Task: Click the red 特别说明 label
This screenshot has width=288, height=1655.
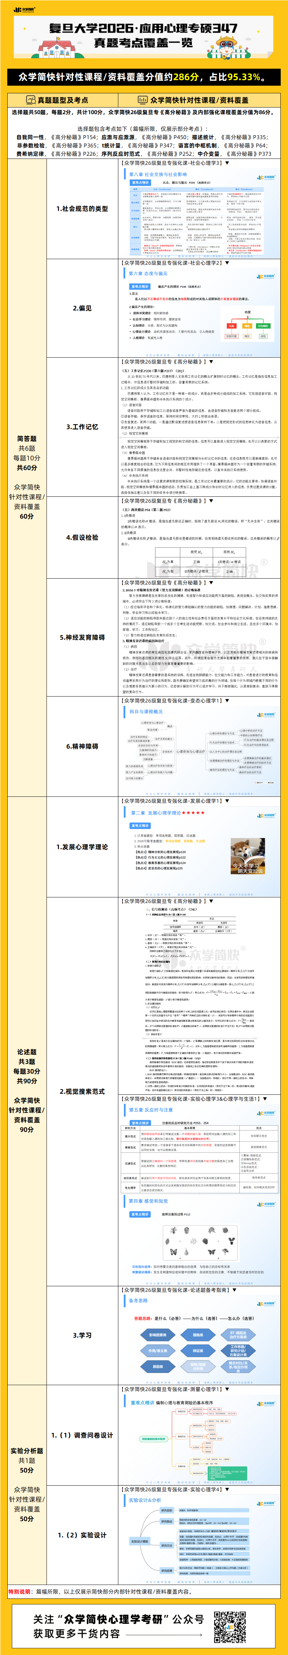Action: tap(19, 1586)
